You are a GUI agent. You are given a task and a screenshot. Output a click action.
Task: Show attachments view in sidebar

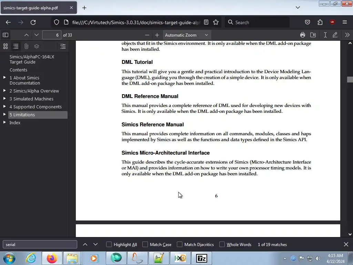pyautogui.click(x=26, y=46)
